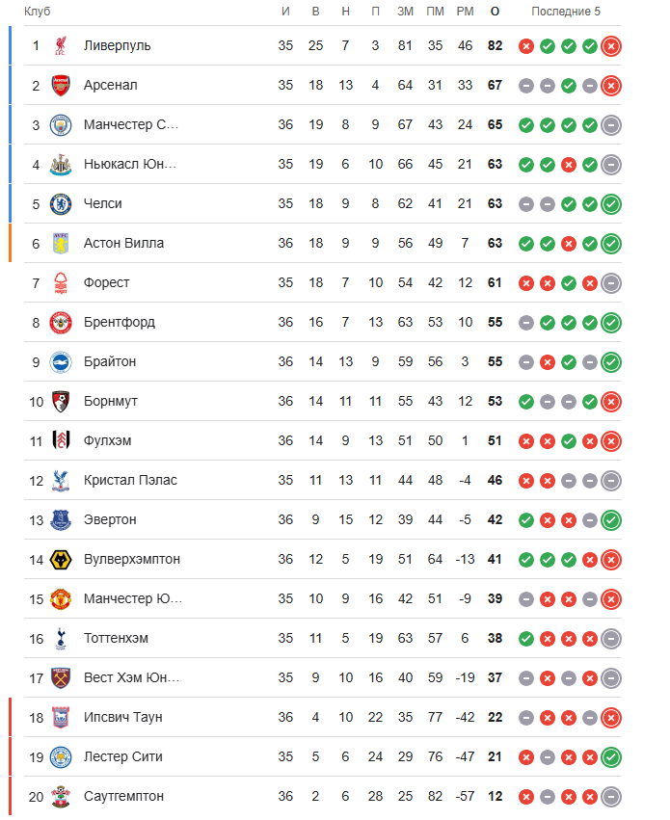Open the Everton club badge
Image resolution: width=670 pixels, height=820 pixels.
[x=61, y=519]
